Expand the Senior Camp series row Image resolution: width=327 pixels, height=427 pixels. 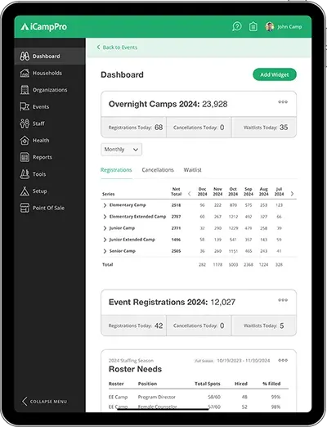(x=105, y=251)
